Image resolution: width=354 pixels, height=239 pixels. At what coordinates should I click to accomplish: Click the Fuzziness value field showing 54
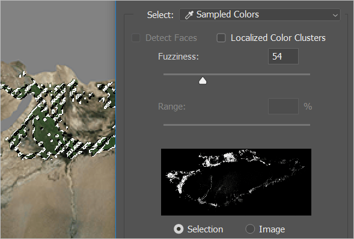pos(283,57)
